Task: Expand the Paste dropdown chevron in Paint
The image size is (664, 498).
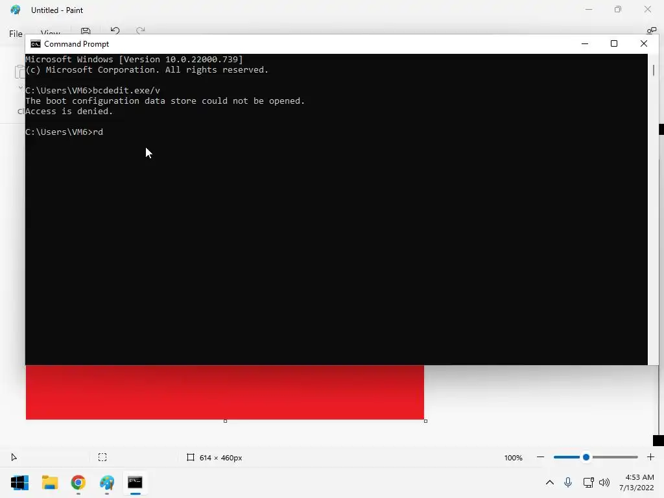Action: 20,88
